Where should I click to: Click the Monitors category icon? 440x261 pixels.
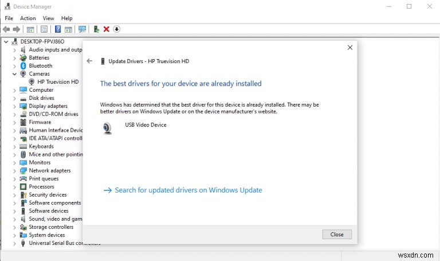pos(23,162)
